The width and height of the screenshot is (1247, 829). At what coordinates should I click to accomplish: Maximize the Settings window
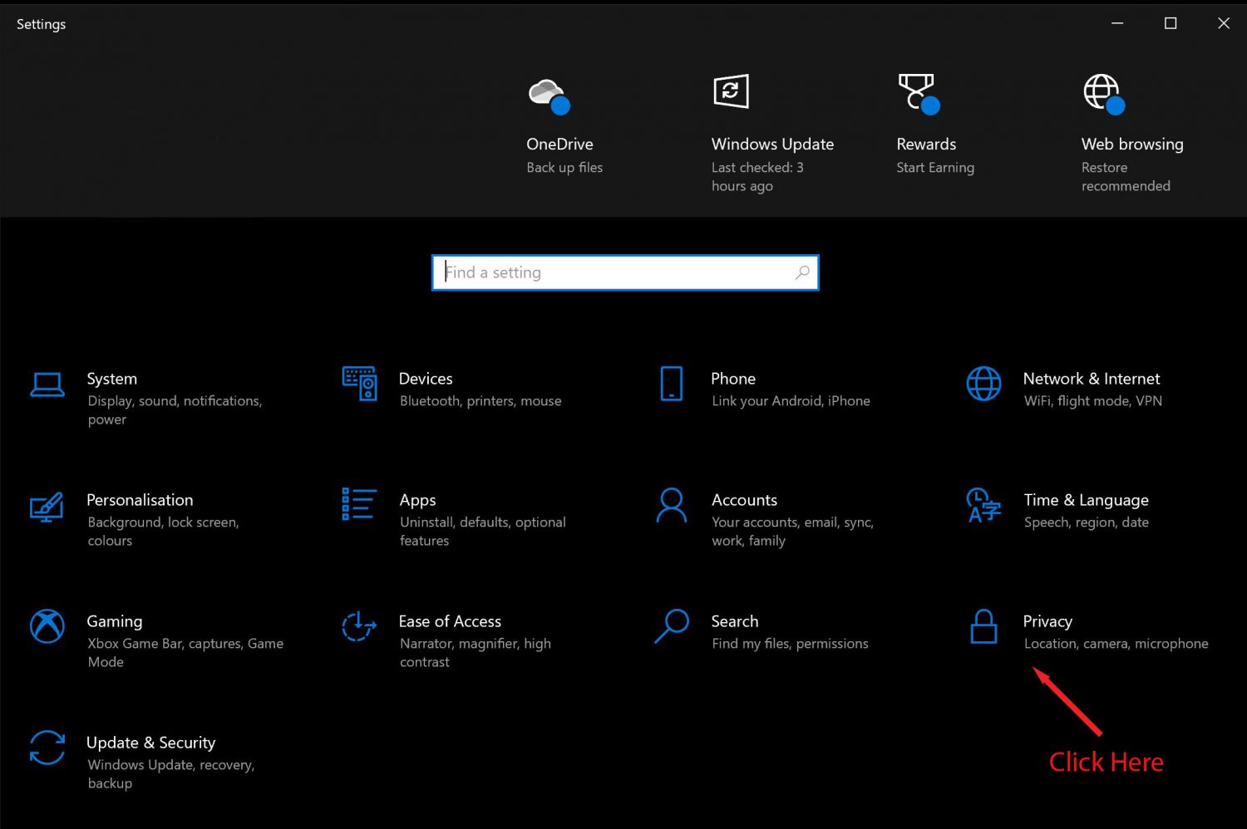point(1171,23)
